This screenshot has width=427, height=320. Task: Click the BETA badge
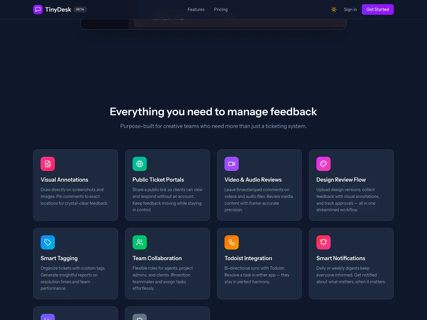coord(80,9)
